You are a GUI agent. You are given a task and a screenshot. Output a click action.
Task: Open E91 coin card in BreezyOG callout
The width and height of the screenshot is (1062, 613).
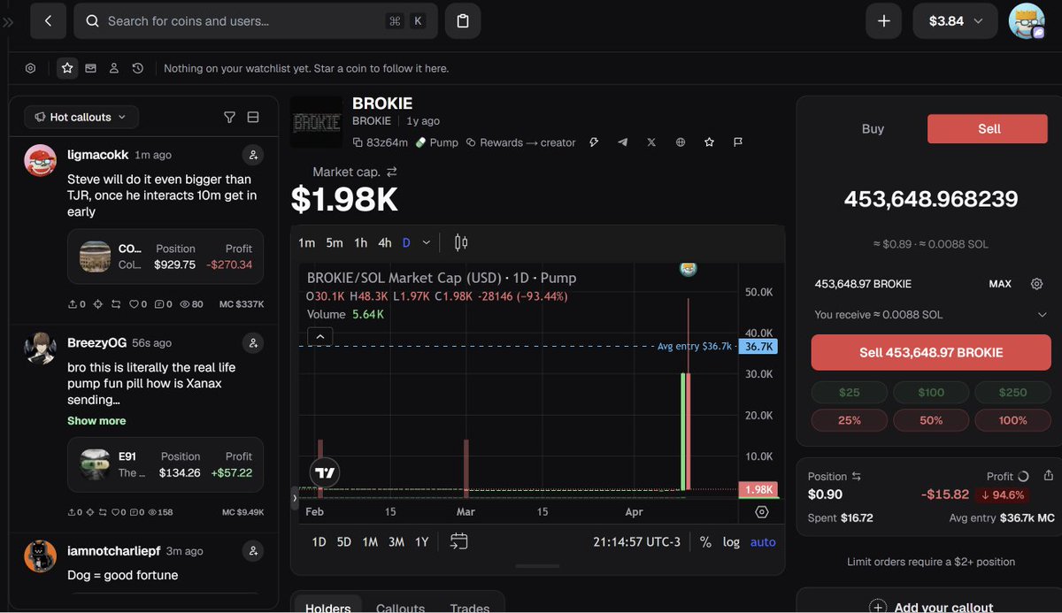165,464
